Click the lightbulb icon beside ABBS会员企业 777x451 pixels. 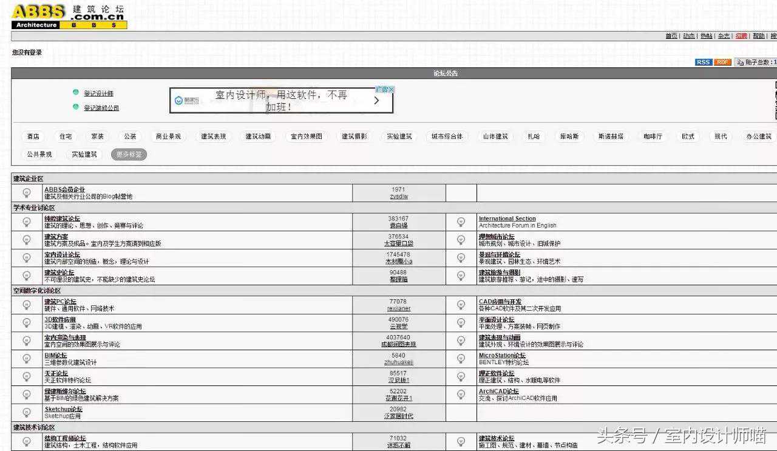click(x=27, y=193)
